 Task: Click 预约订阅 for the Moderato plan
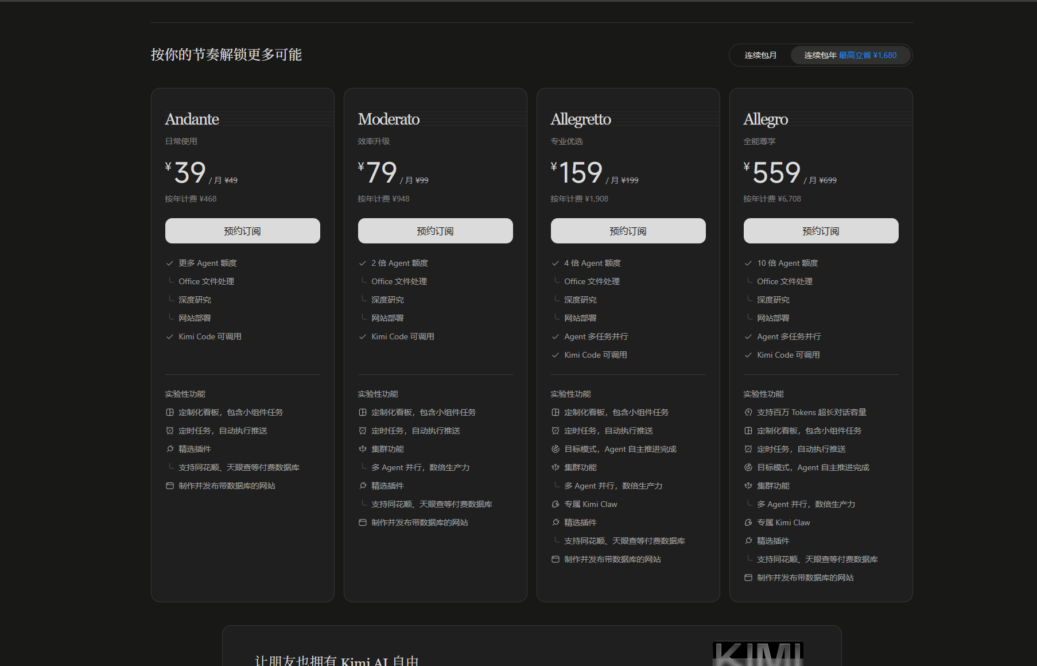pyautogui.click(x=436, y=231)
